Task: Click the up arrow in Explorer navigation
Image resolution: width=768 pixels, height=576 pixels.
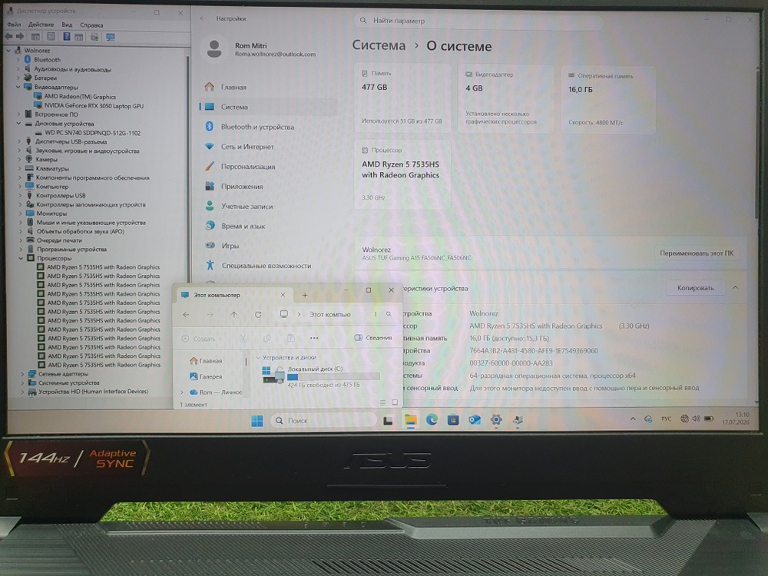Action: (234, 314)
